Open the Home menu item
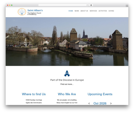Screen dimensions: 134x113 71,11
